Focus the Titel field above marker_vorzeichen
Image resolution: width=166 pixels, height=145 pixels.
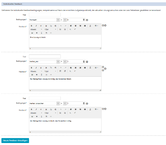tap(45, 98)
